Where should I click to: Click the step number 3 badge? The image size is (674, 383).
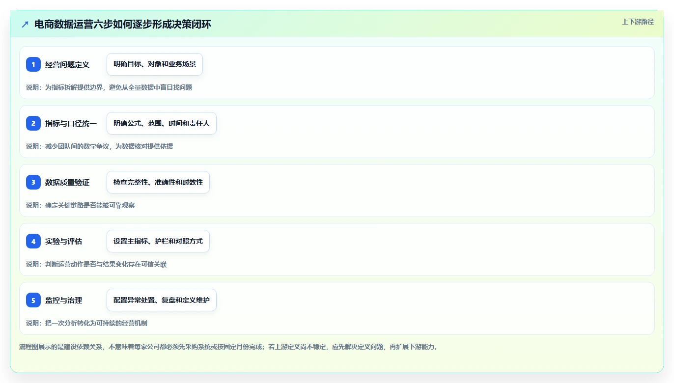tap(33, 182)
